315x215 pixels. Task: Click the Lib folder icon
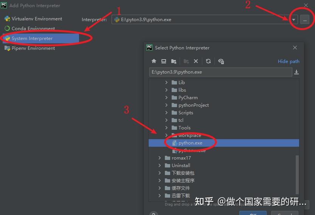click(174, 82)
